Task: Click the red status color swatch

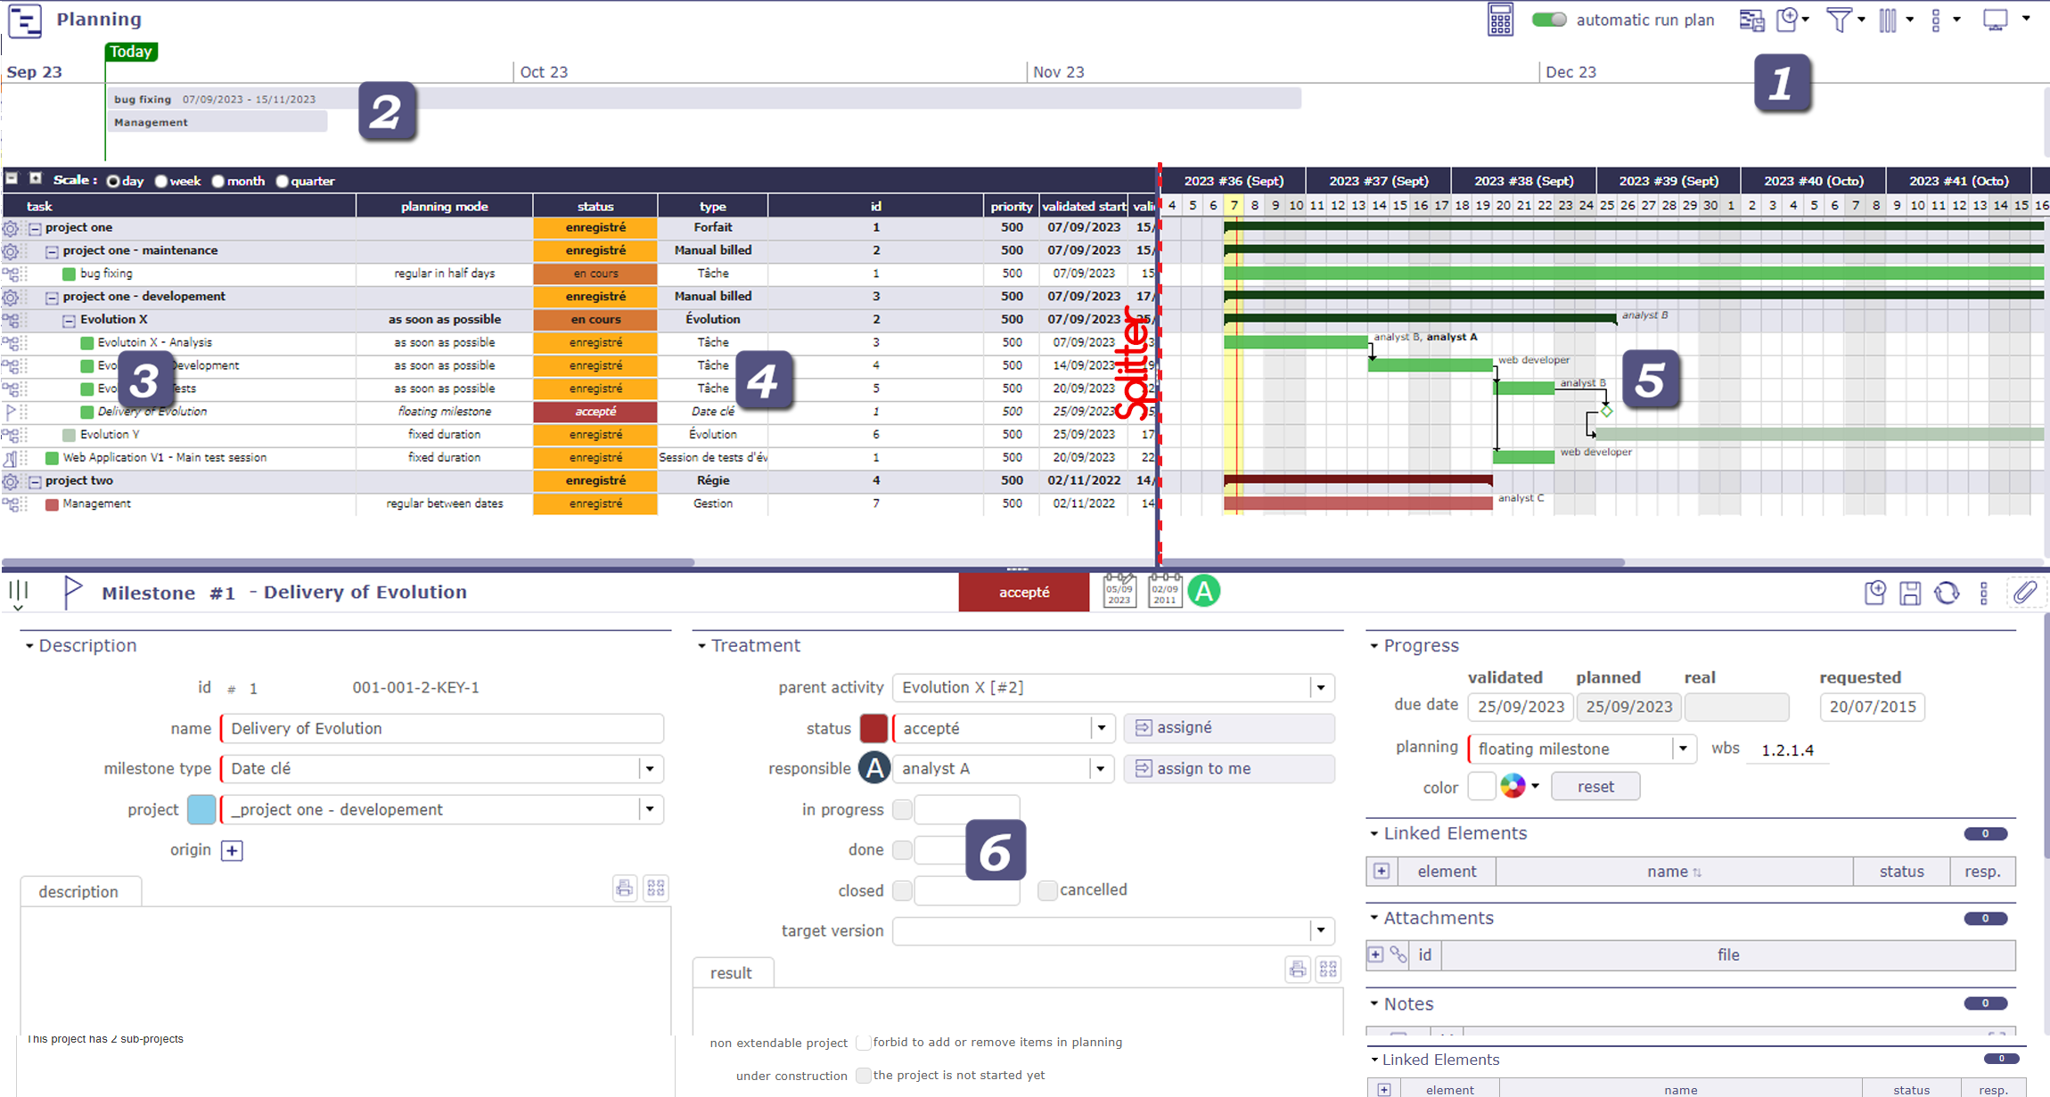Action: point(873,728)
